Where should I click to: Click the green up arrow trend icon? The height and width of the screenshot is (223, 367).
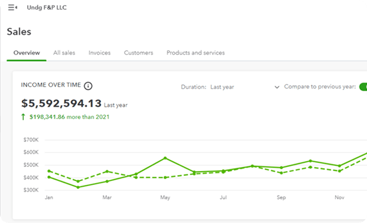pos(23,117)
